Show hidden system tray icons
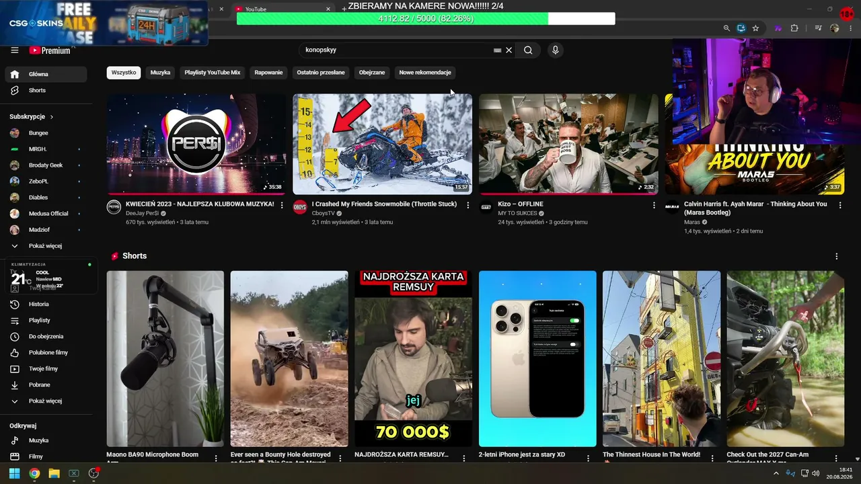The height and width of the screenshot is (484, 861). click(x=776, y=473)
